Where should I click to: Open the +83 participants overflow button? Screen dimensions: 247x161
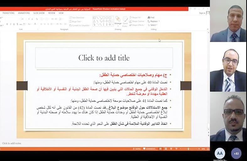(x=236, y=153)
